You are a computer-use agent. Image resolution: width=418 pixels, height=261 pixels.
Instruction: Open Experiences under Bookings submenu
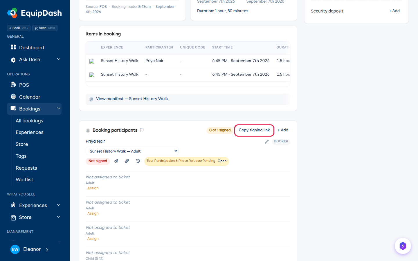pos(30,132)
